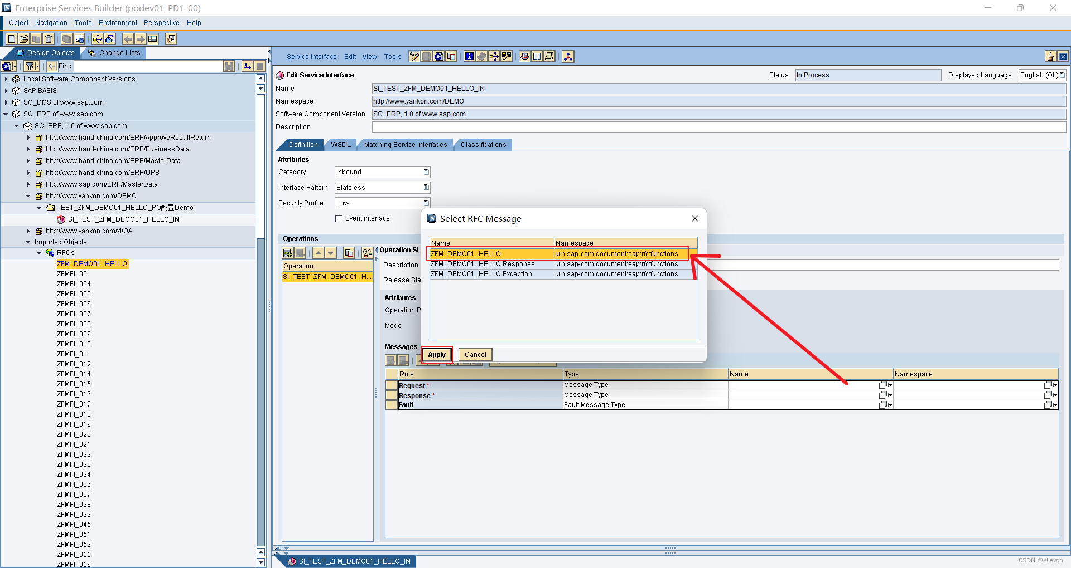Click the blue information icon in editor toolbar
Image resolution: width=1071 pixels, height=568 pixels.
[469, 56]
